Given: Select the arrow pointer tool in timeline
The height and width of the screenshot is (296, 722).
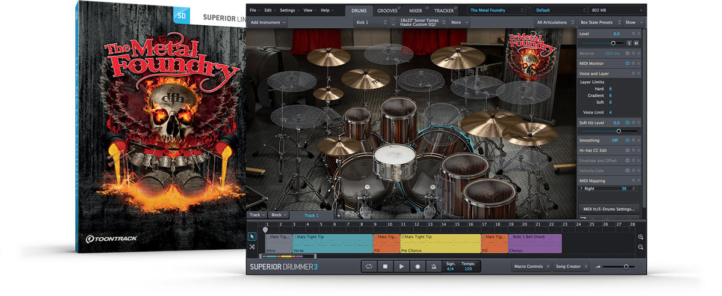Looking at the screenshot, I should pyautogui.click(x=252, y=237).
